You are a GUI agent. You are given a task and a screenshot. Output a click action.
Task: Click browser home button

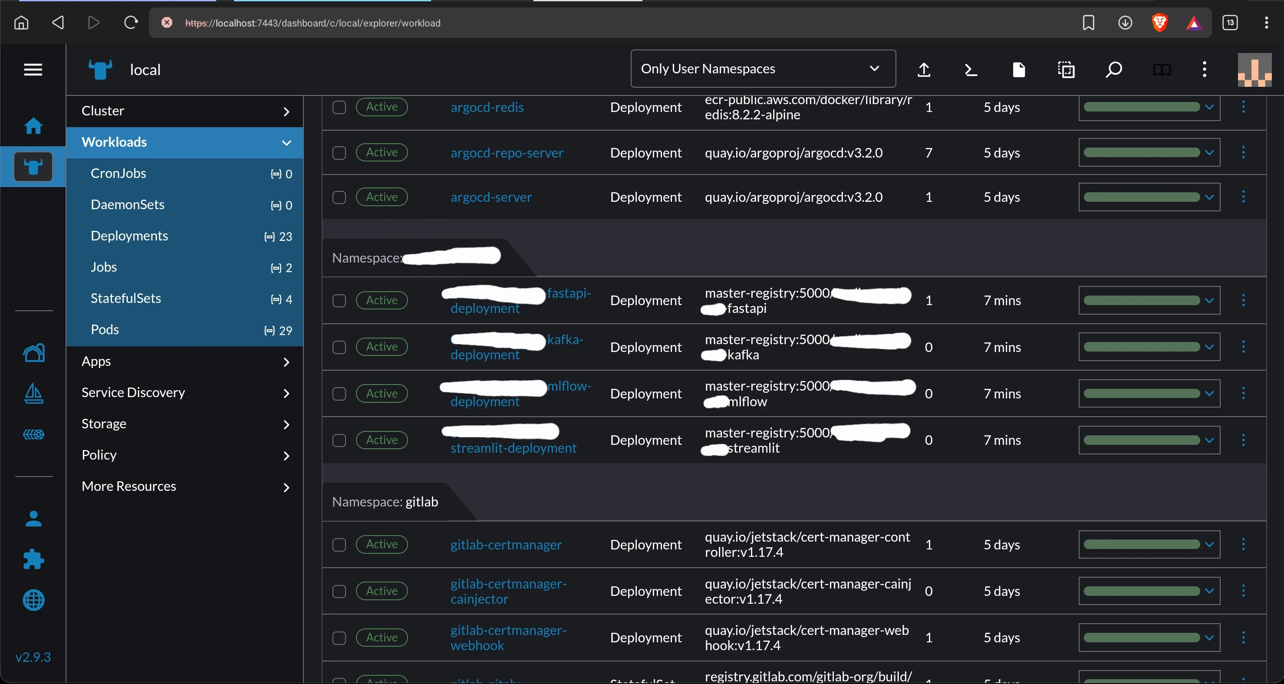21,23
